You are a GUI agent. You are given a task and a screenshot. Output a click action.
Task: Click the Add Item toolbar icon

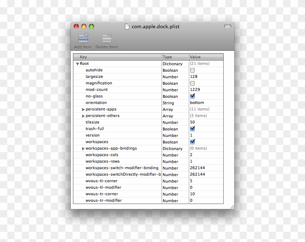pyautogui.click(x=83, y=37)
